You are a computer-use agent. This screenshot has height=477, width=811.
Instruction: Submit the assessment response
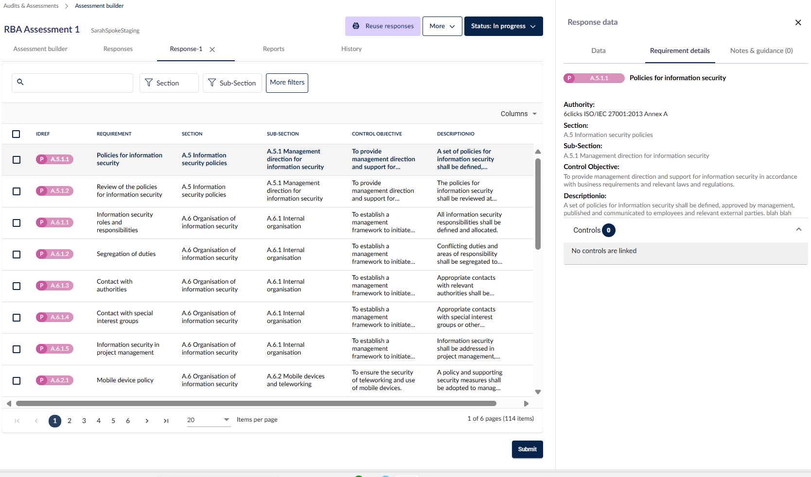528,449
